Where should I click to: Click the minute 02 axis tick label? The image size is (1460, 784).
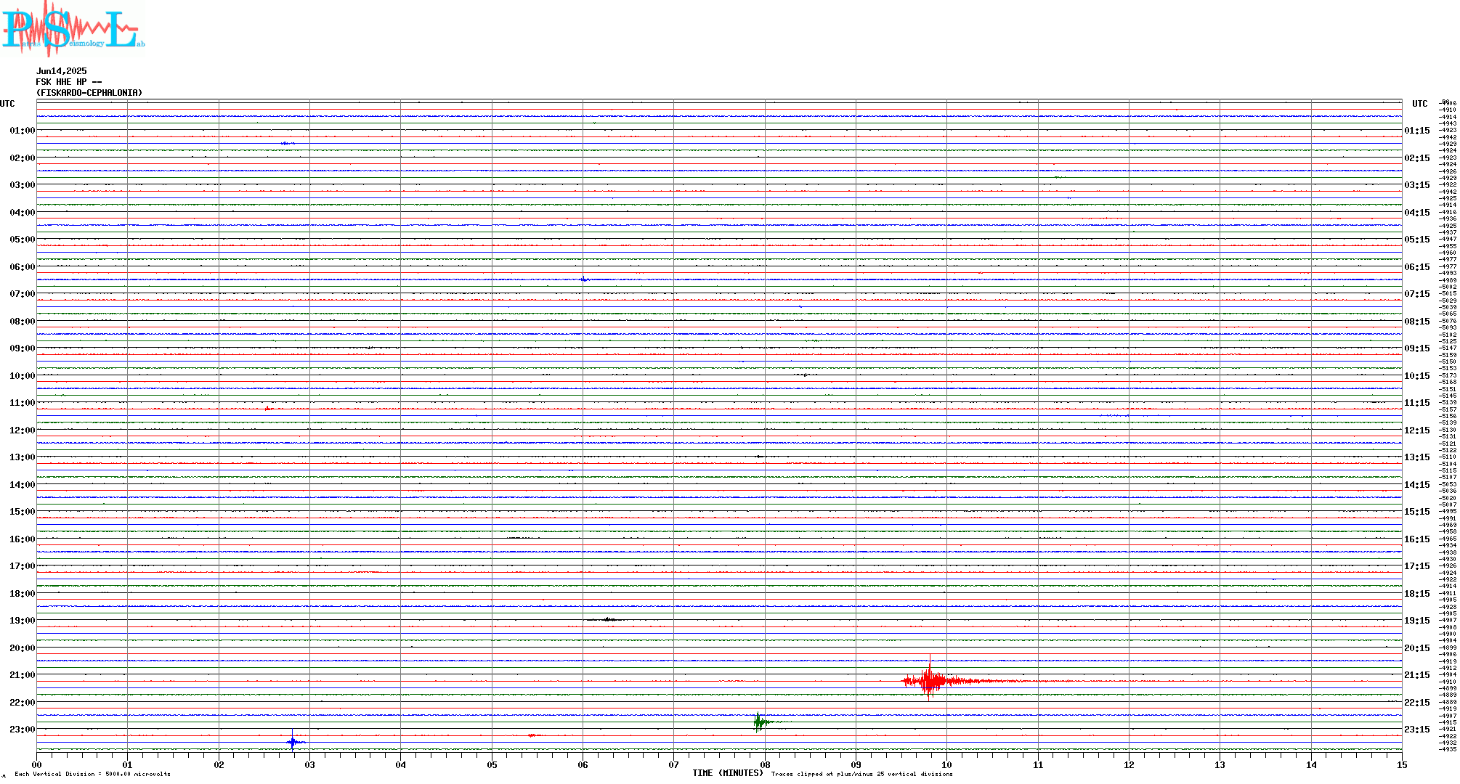point(219,764)
